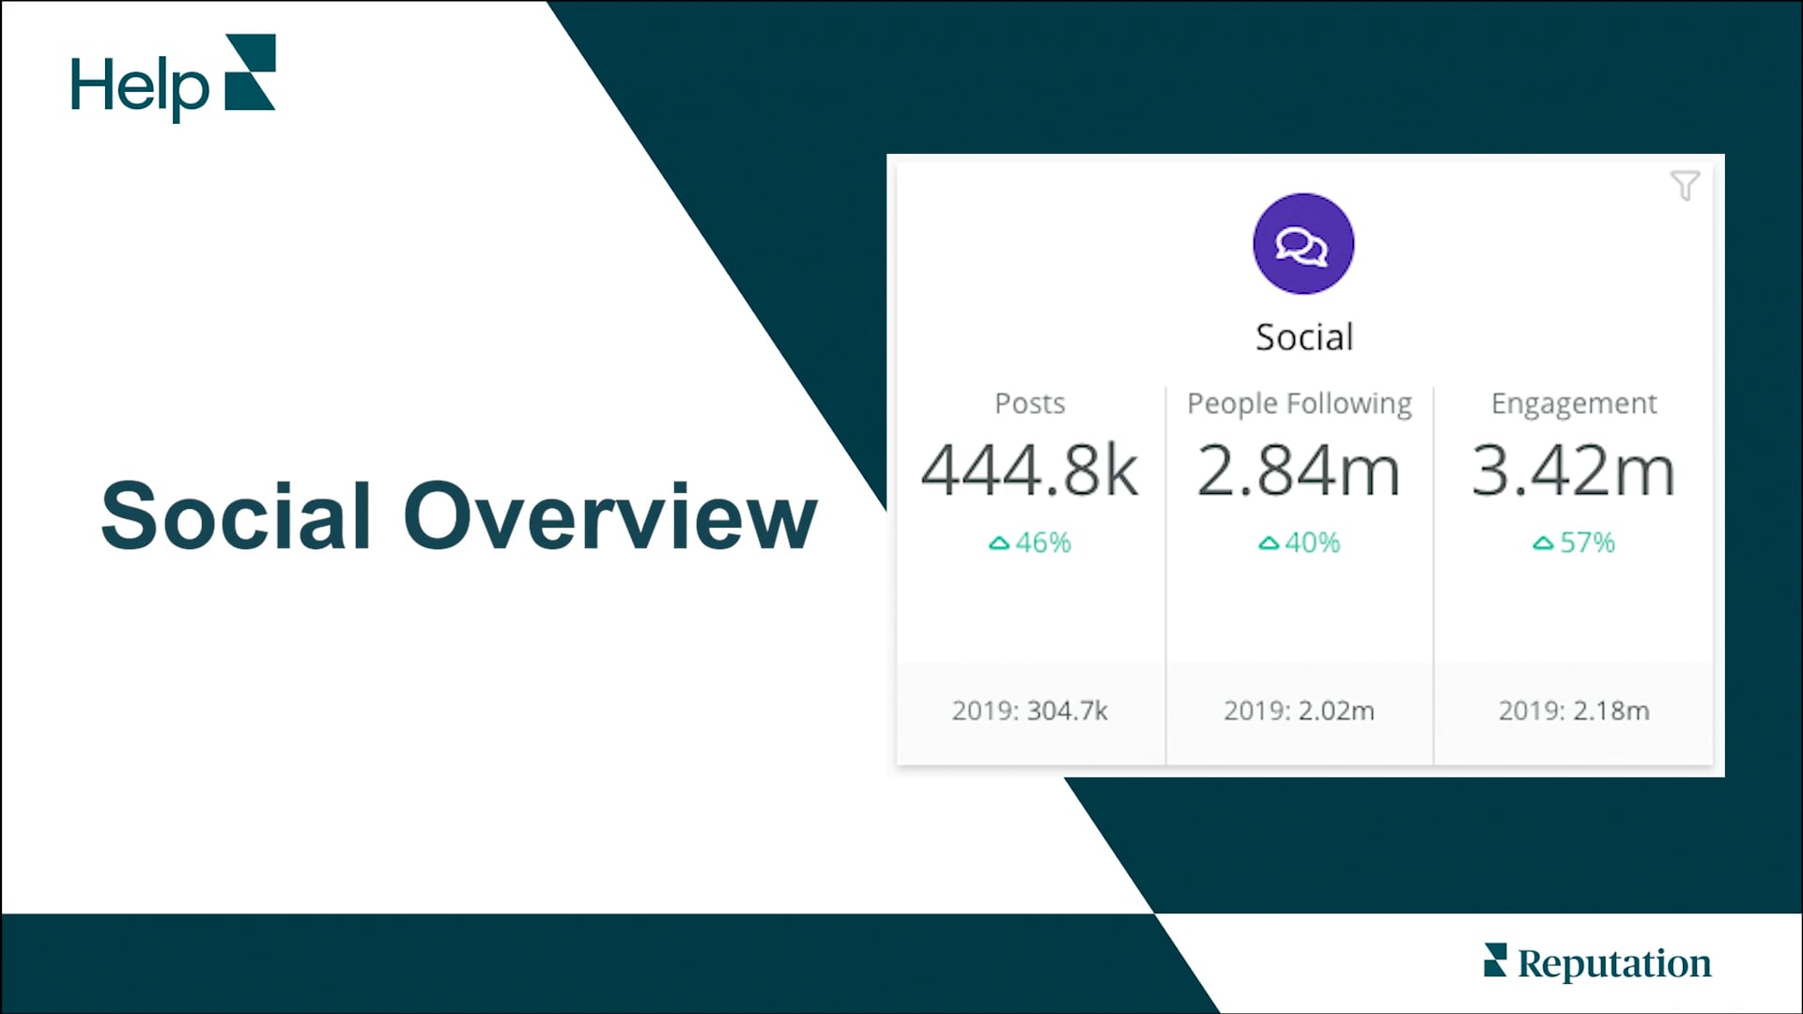Click the Reputation brand text
This screenshot has width=1803, height=1014.
point(1614,964)
